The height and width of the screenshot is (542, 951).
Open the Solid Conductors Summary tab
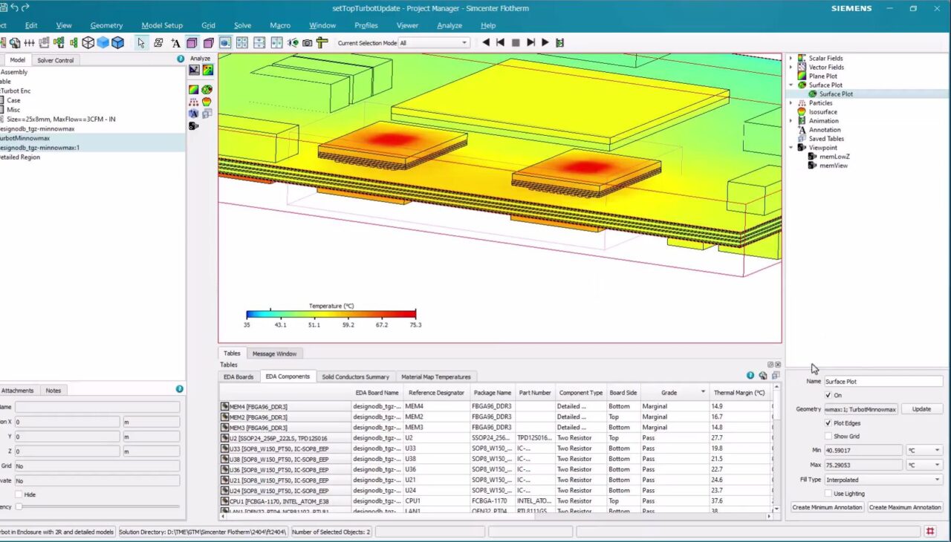(355, 377)
